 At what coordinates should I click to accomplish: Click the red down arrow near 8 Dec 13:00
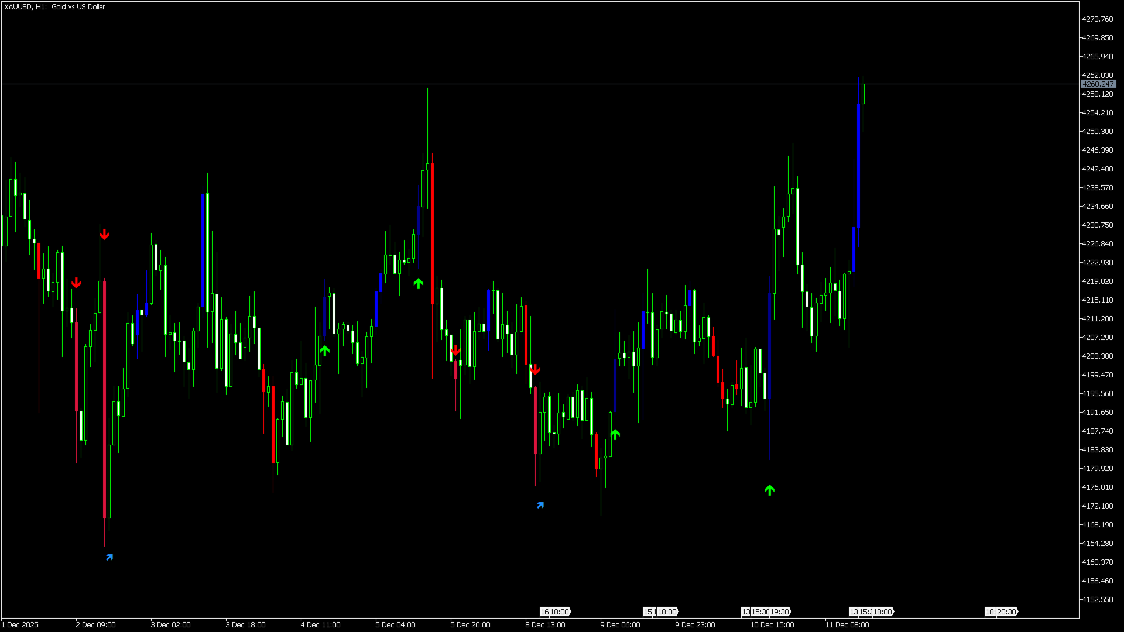pos(535,370)
